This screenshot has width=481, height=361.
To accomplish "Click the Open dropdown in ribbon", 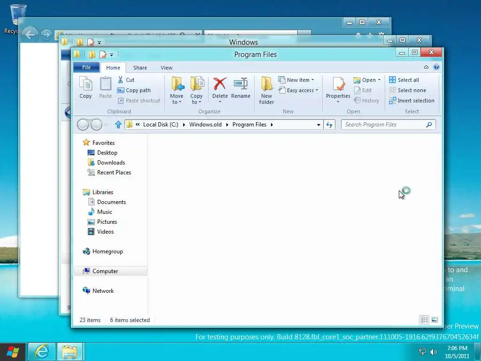I will [367, 80].
